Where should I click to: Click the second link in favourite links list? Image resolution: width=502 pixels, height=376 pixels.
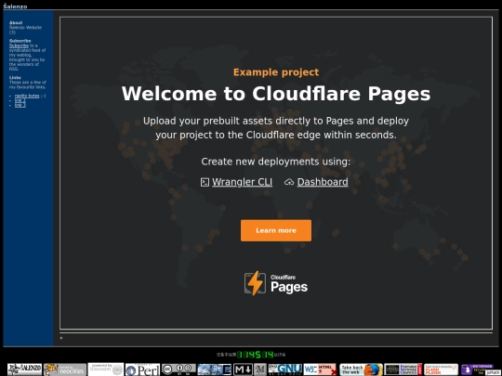(20, 100)
